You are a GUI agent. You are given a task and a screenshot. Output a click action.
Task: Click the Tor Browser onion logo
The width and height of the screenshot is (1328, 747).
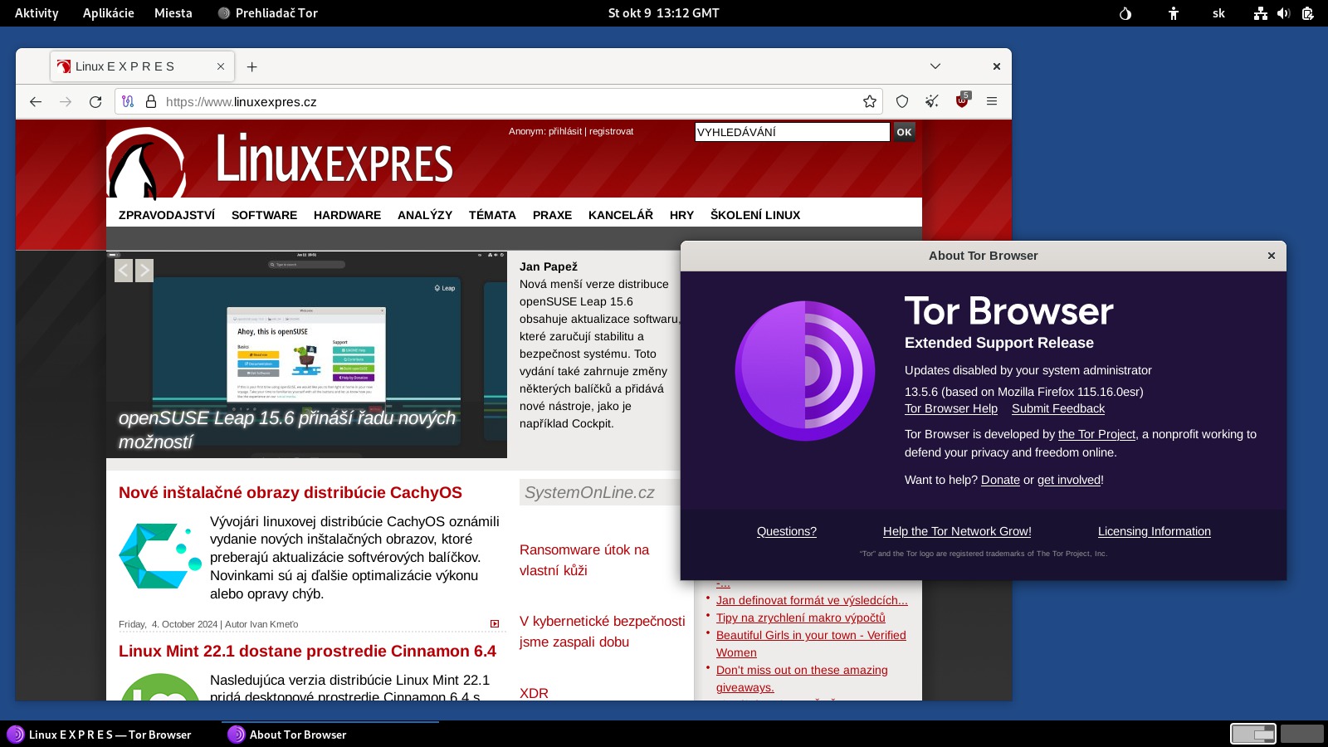[804, 371]
